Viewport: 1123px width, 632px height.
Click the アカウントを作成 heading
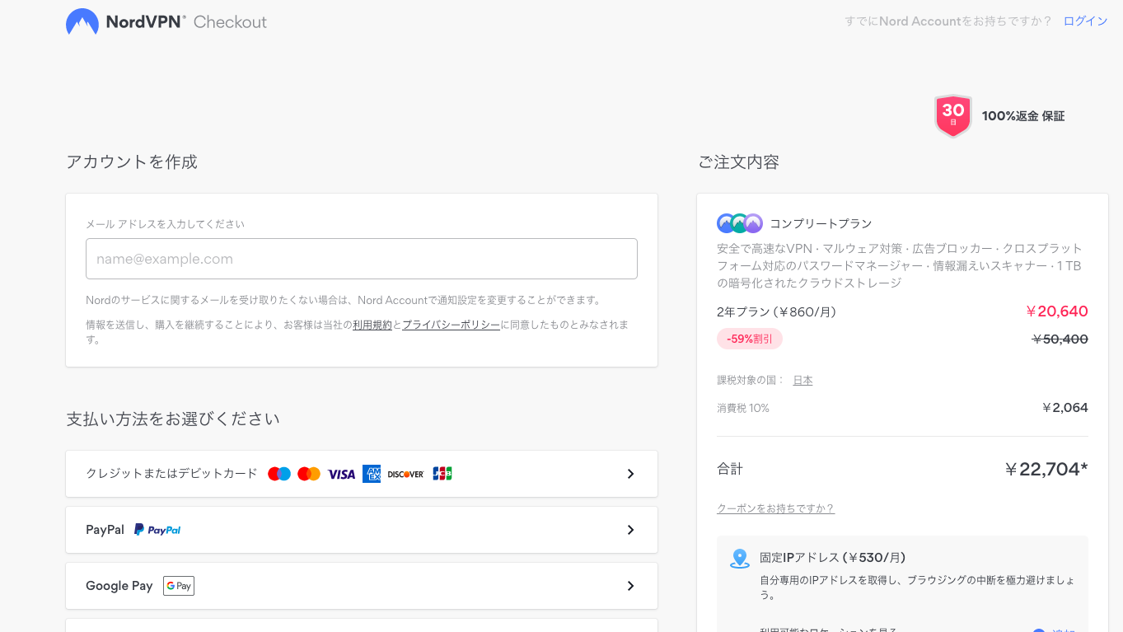[x=132, y=162]
